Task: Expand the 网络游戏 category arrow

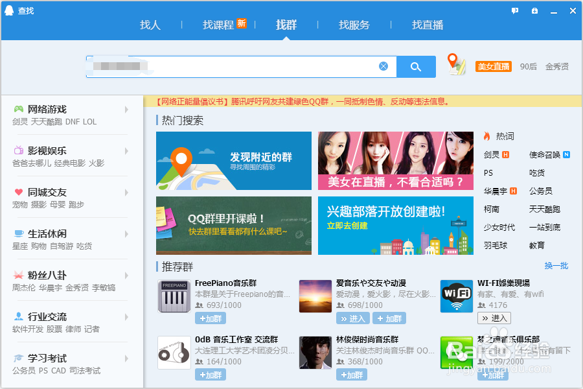Action: 126,110
